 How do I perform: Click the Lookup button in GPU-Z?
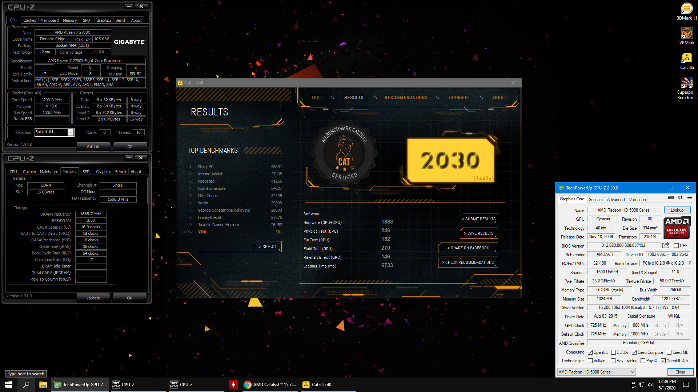coord(677,210)
